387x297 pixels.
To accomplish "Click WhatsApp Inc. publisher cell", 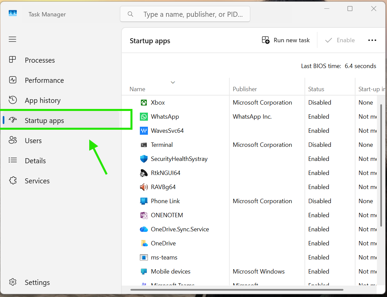I will (252, 116).
